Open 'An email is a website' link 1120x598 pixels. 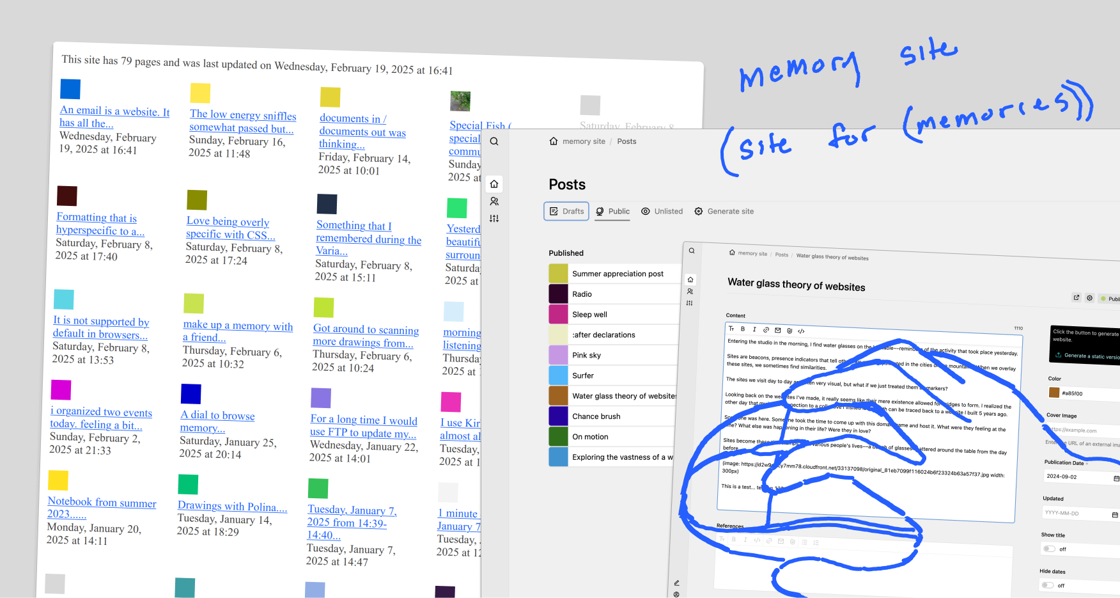point(114,117)
